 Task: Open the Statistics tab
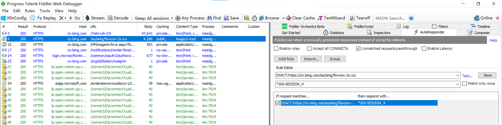tap(334, 33)
